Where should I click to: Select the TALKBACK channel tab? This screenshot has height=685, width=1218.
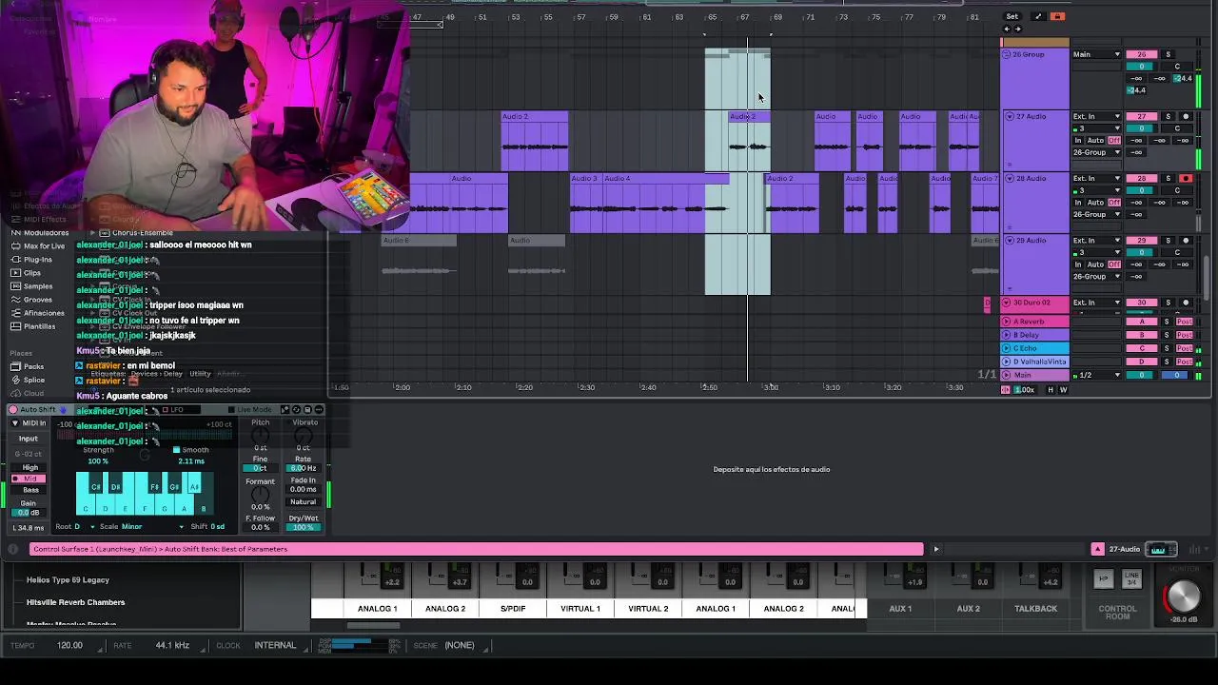(x=1035, y=608)
